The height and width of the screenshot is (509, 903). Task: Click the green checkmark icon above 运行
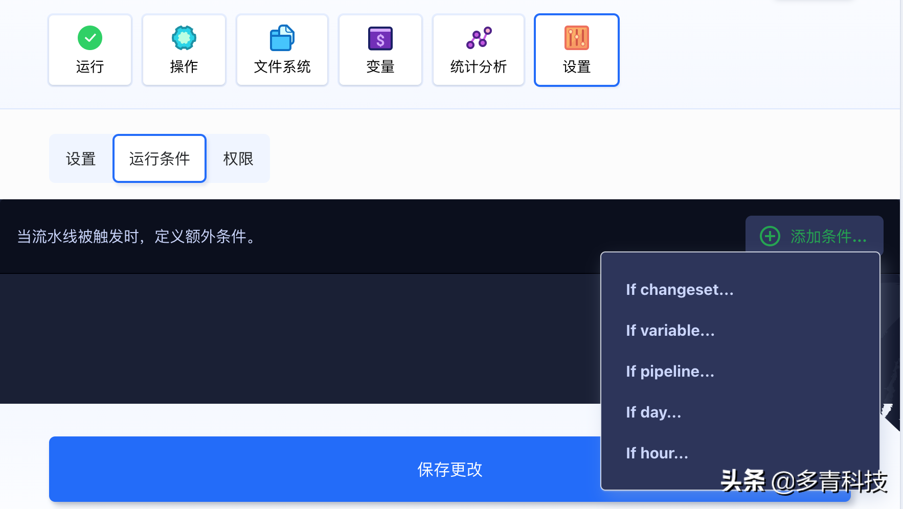(90, 37)
